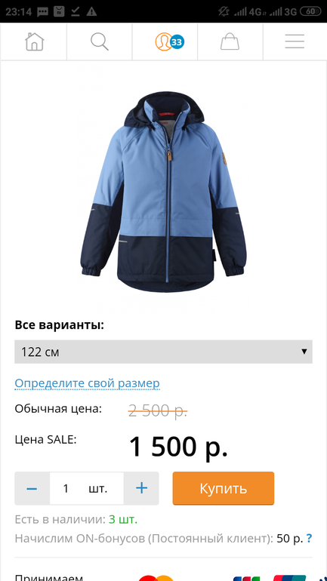Open the shopping bag cart icon
327x581 pixels.
(230, 41)
